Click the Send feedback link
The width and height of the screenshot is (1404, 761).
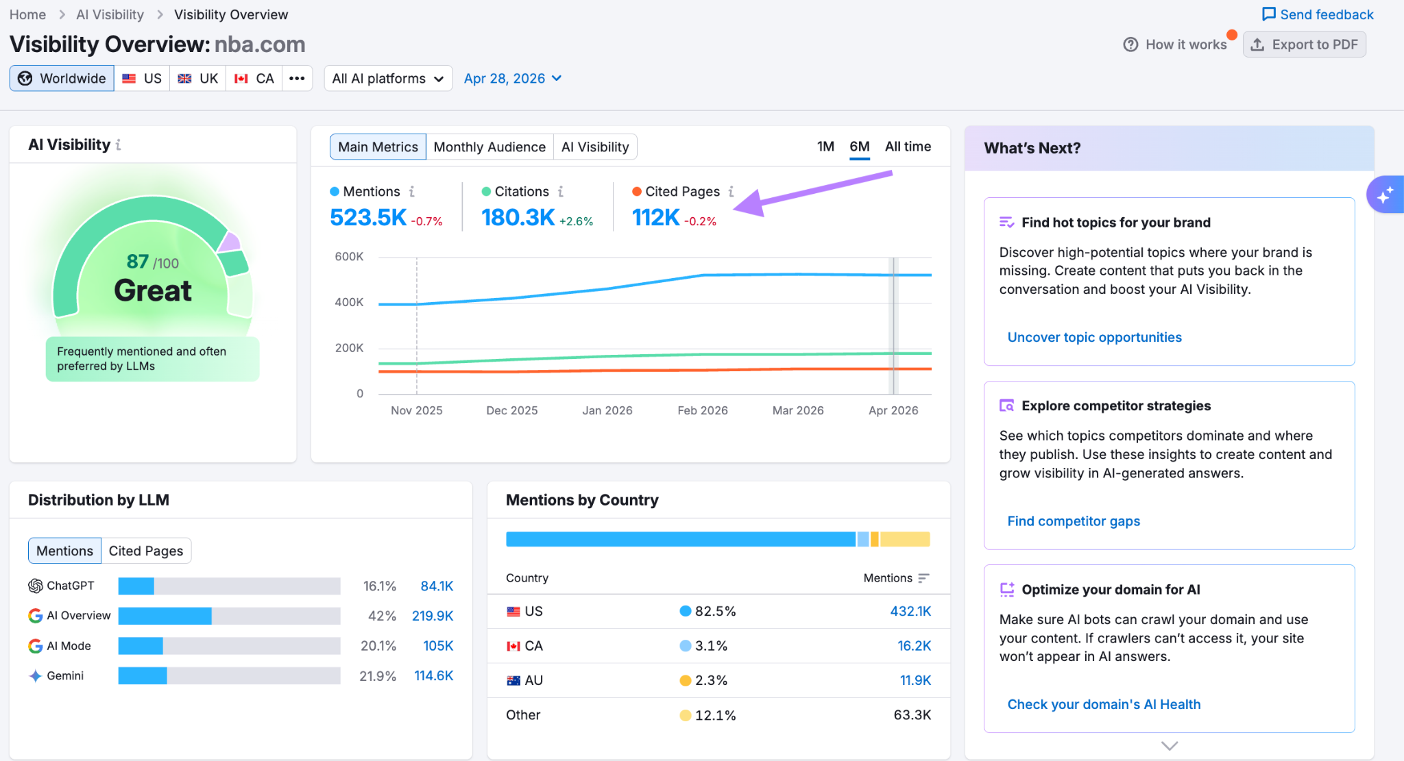click(x=1318, y=14)
